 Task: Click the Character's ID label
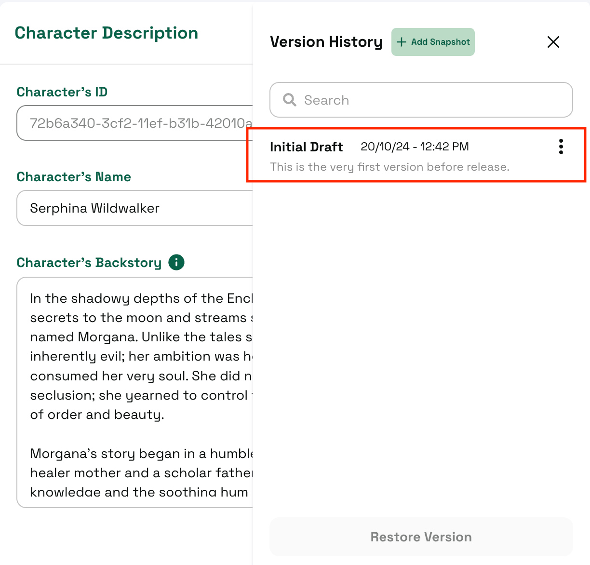[62, 92]
